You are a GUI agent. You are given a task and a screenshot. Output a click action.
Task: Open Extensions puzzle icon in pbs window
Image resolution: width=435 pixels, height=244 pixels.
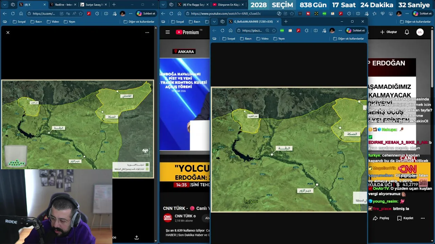click(x=307, y=30)
